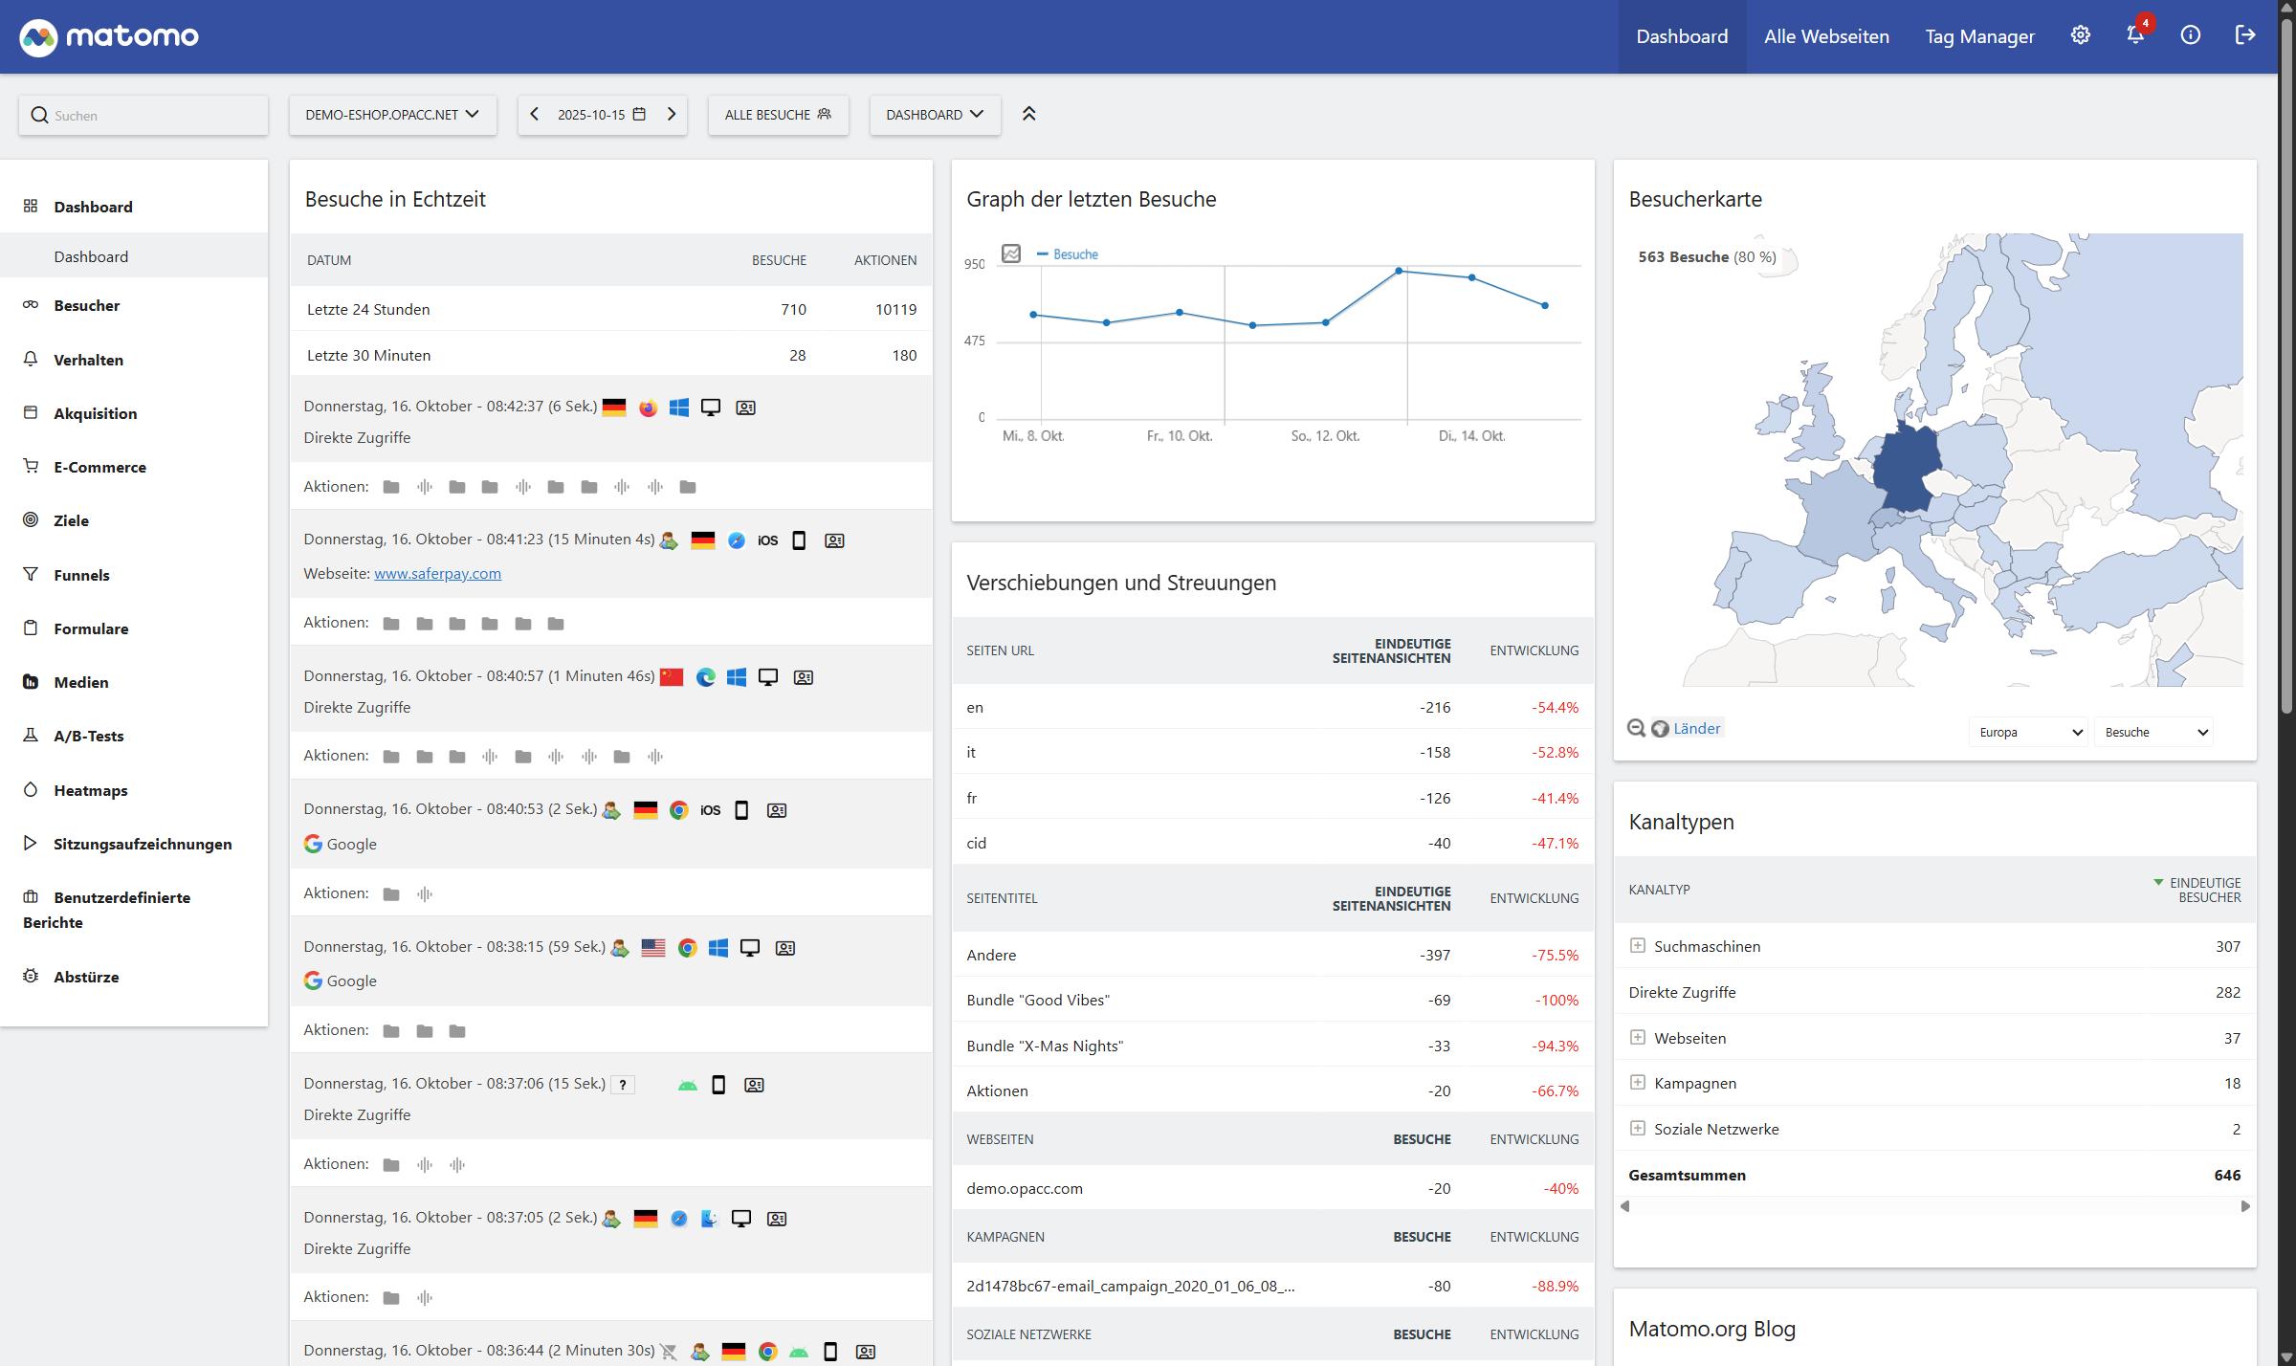2296x1366 pixels.
Task: Click the Matomo logo
Action: (109, 37)
